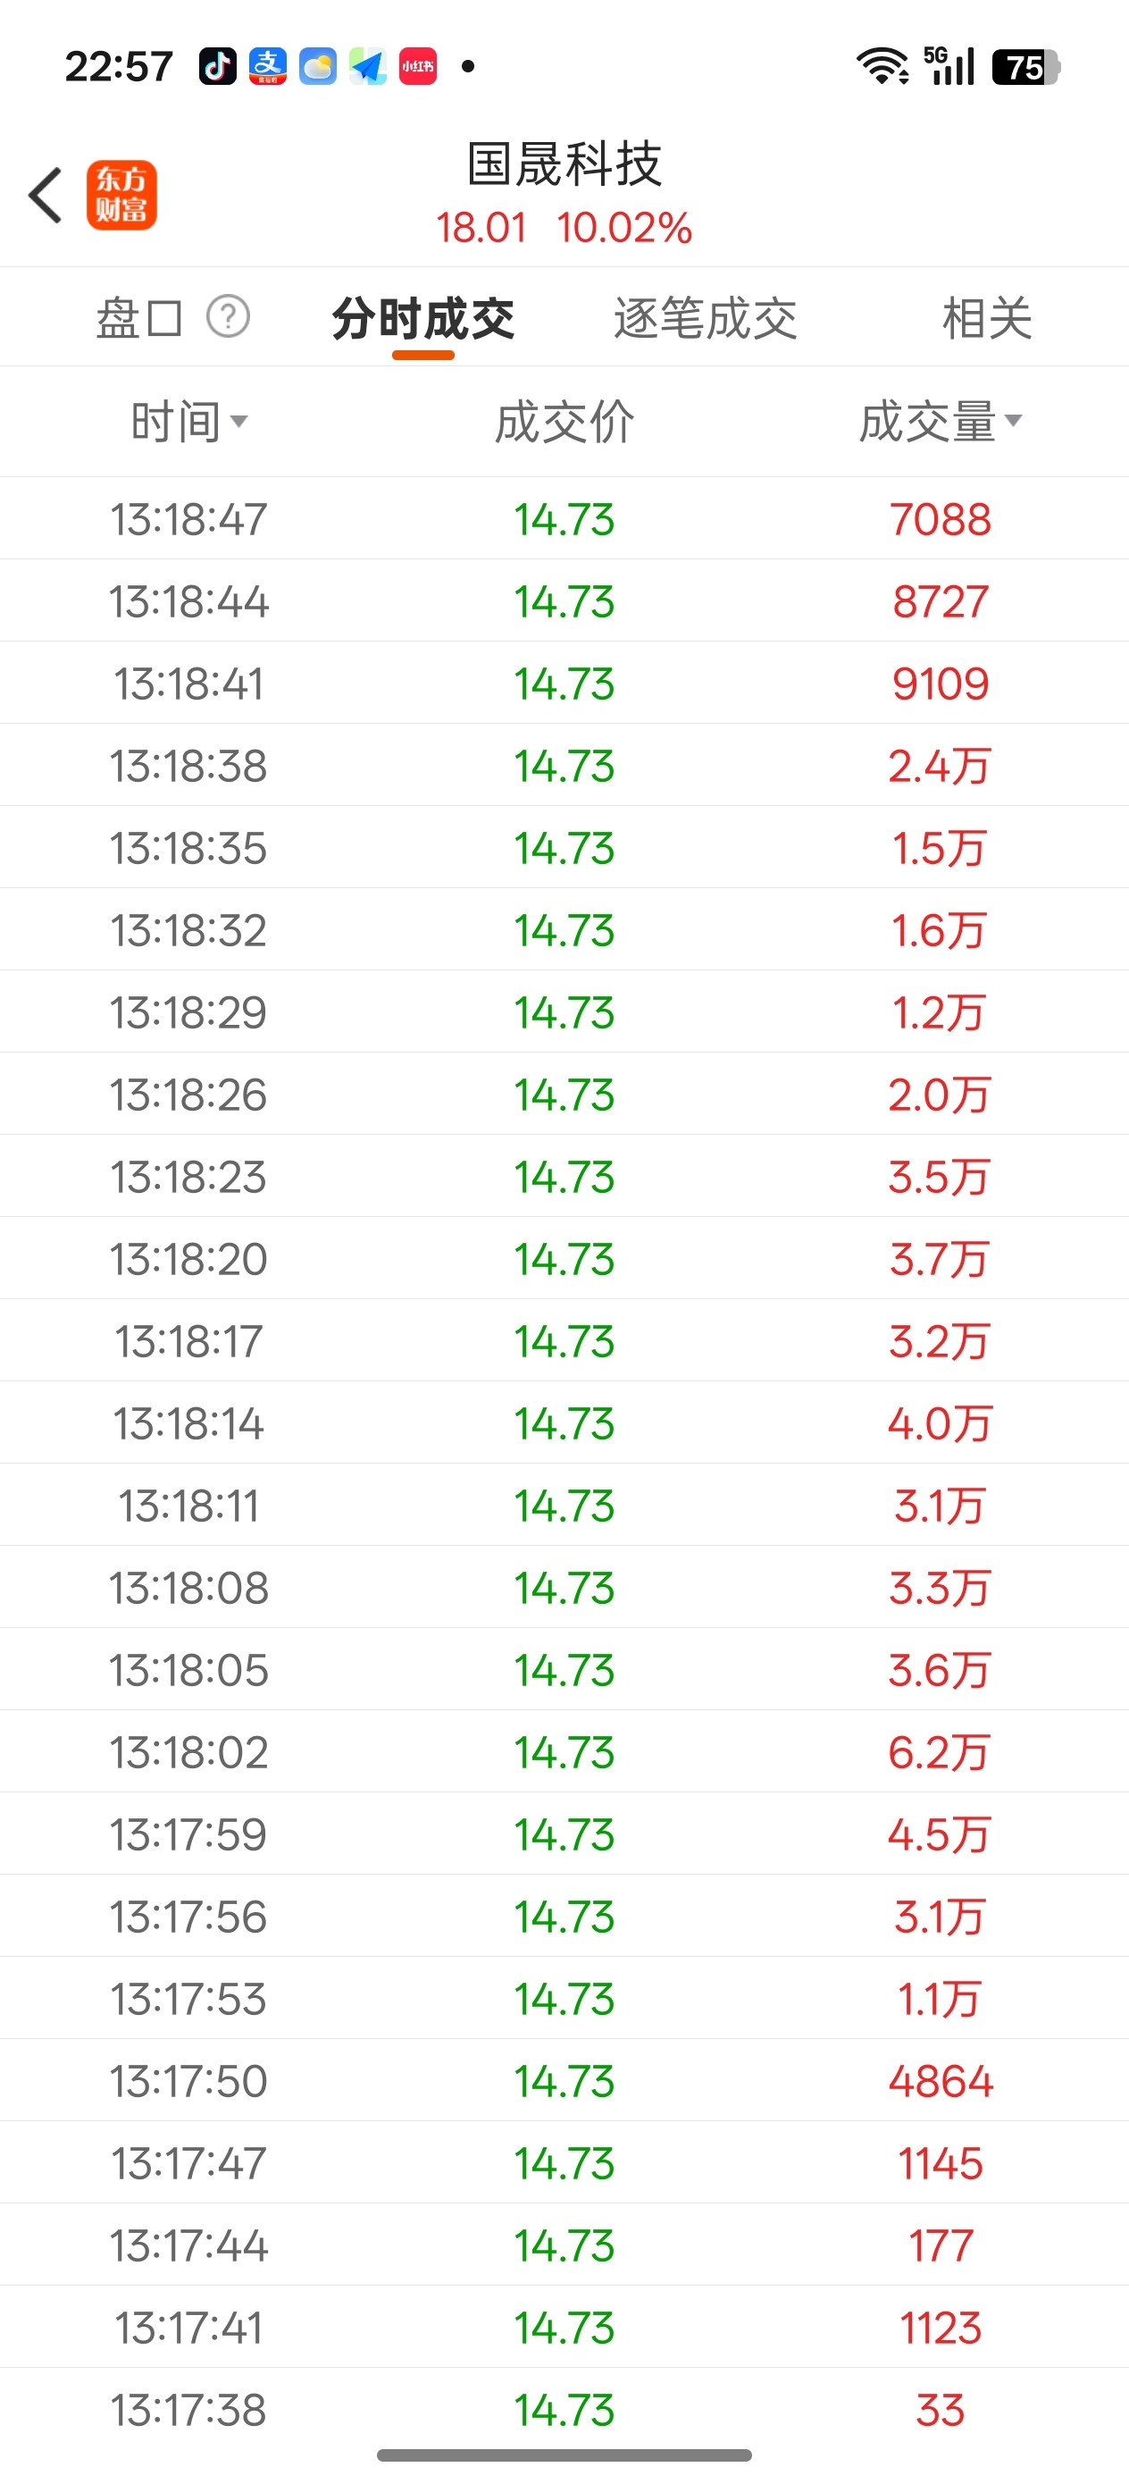Switch to 盘口 tab

138,318
